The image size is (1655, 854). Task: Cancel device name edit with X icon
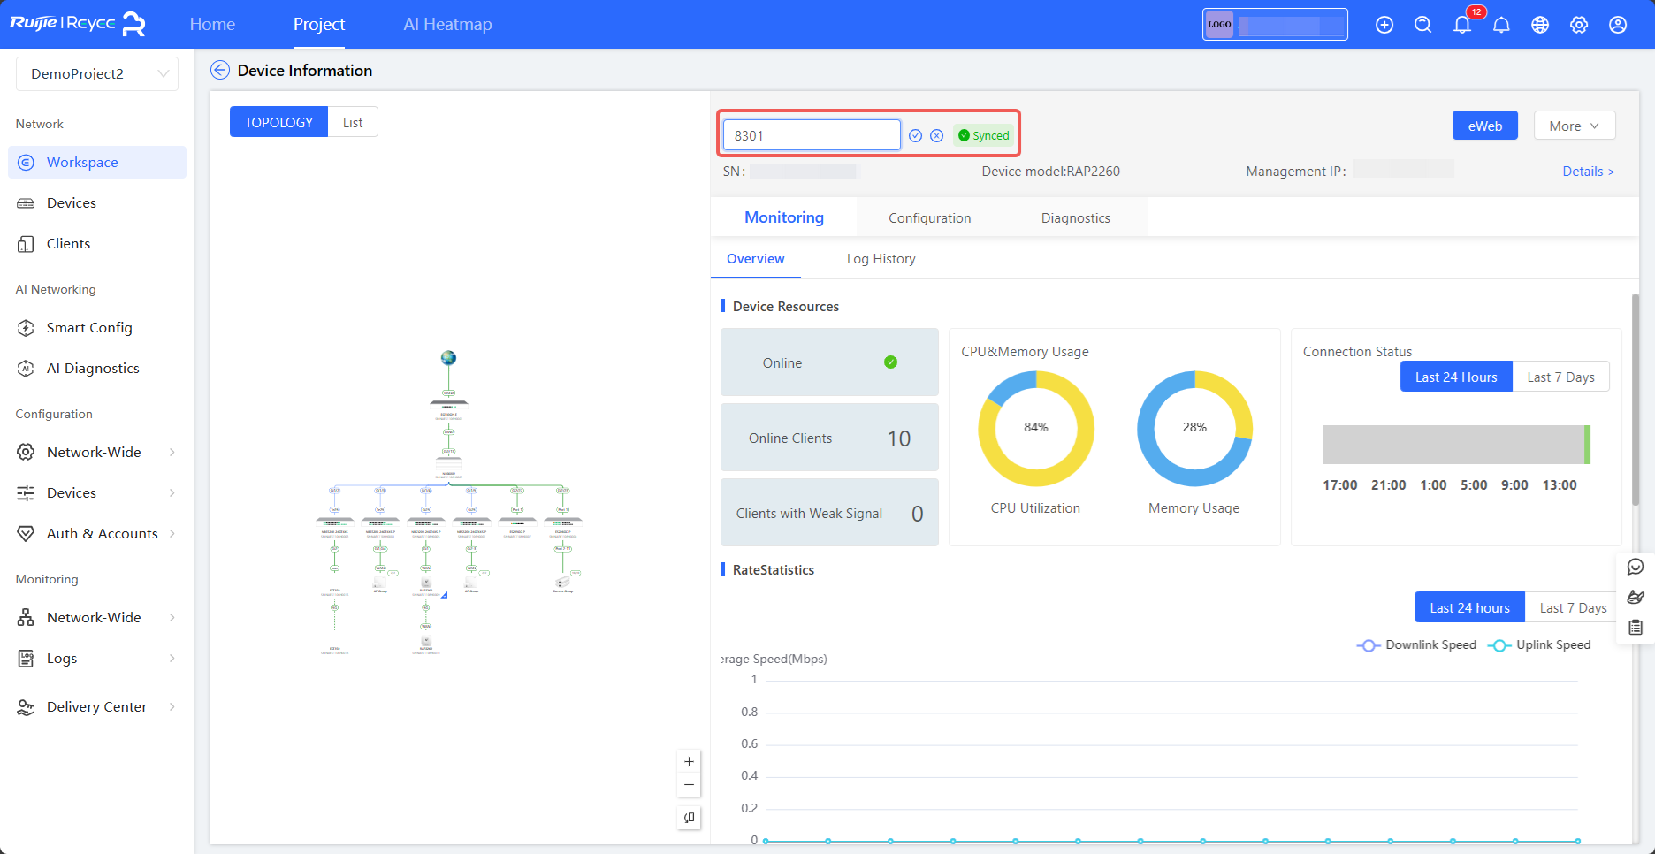tap(937, 136)
